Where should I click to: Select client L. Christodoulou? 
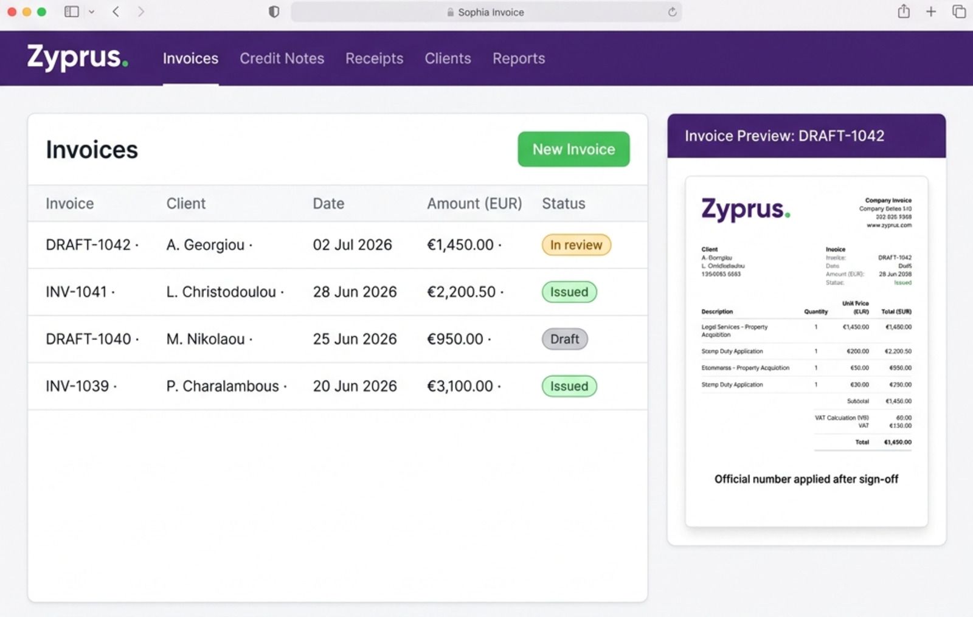point(221,292)
